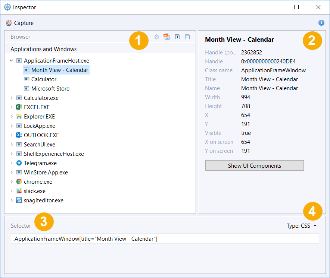Click the window icon beside Month View - Calendar
Viewport: 330px width, 278px height.
[27, 70]
